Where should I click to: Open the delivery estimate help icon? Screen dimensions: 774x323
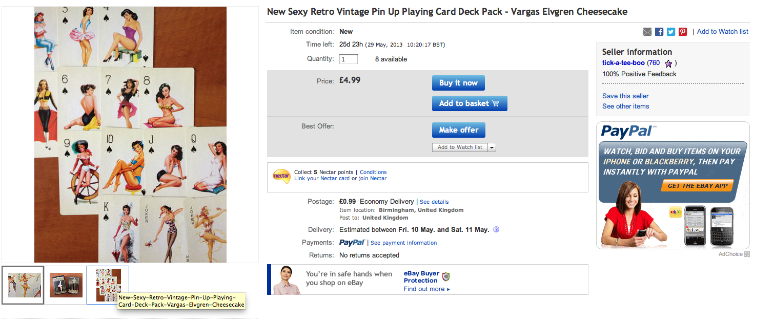tap(496, 230)
